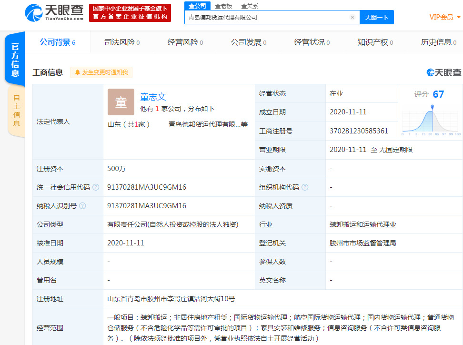The width and height of the screenshot is (463, 345).
Task: Select the 自主信息 side tab
Action: (x=17, y=111)
